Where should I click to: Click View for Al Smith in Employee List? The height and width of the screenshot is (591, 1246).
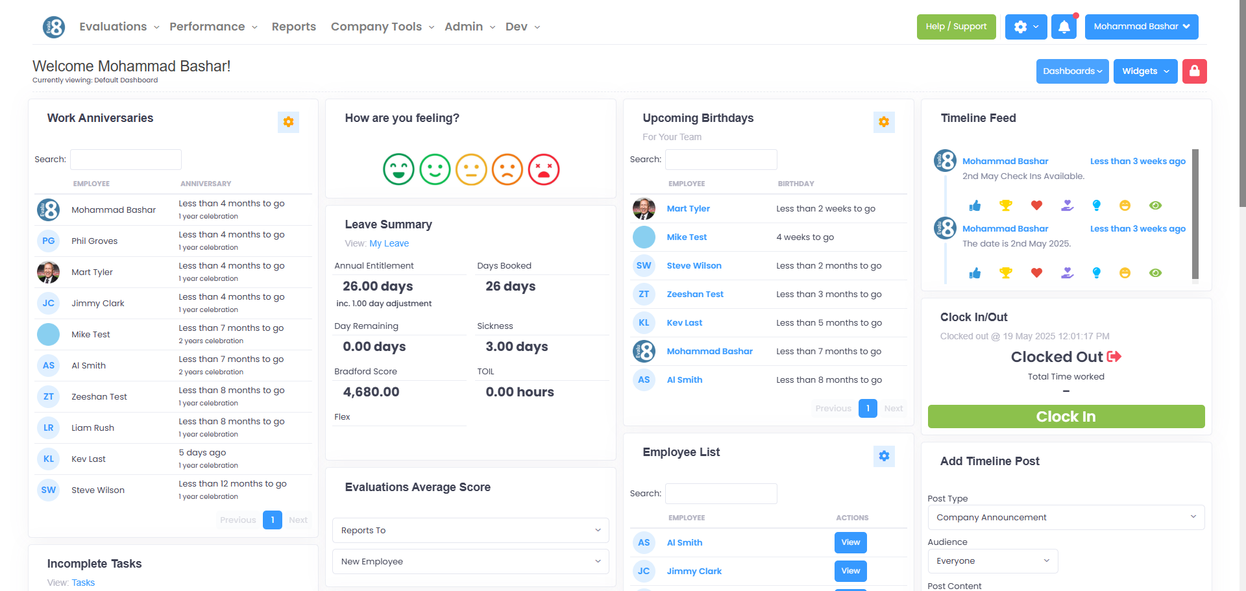pyautogui.click(x=851, y=542)
